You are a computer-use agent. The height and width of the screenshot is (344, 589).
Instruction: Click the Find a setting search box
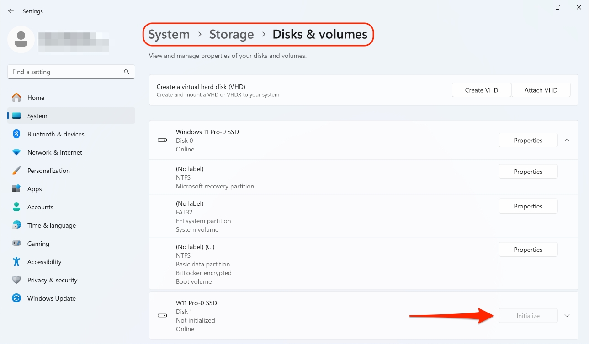(66, 72)
